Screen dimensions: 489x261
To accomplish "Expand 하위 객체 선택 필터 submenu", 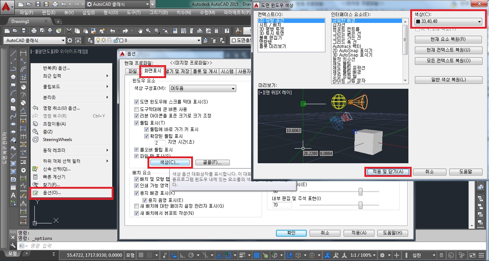I will coord(72,161).
